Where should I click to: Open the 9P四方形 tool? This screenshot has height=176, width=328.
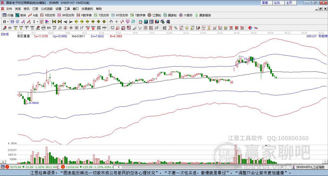click(66, 15)
